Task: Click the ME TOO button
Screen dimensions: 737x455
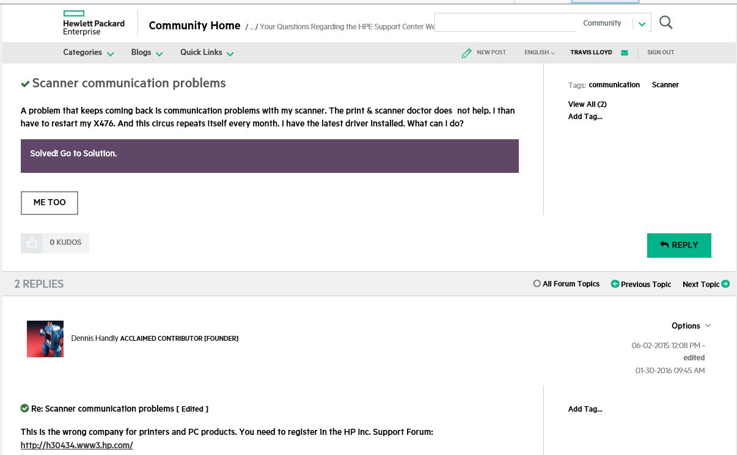Action: click(50, 203)
